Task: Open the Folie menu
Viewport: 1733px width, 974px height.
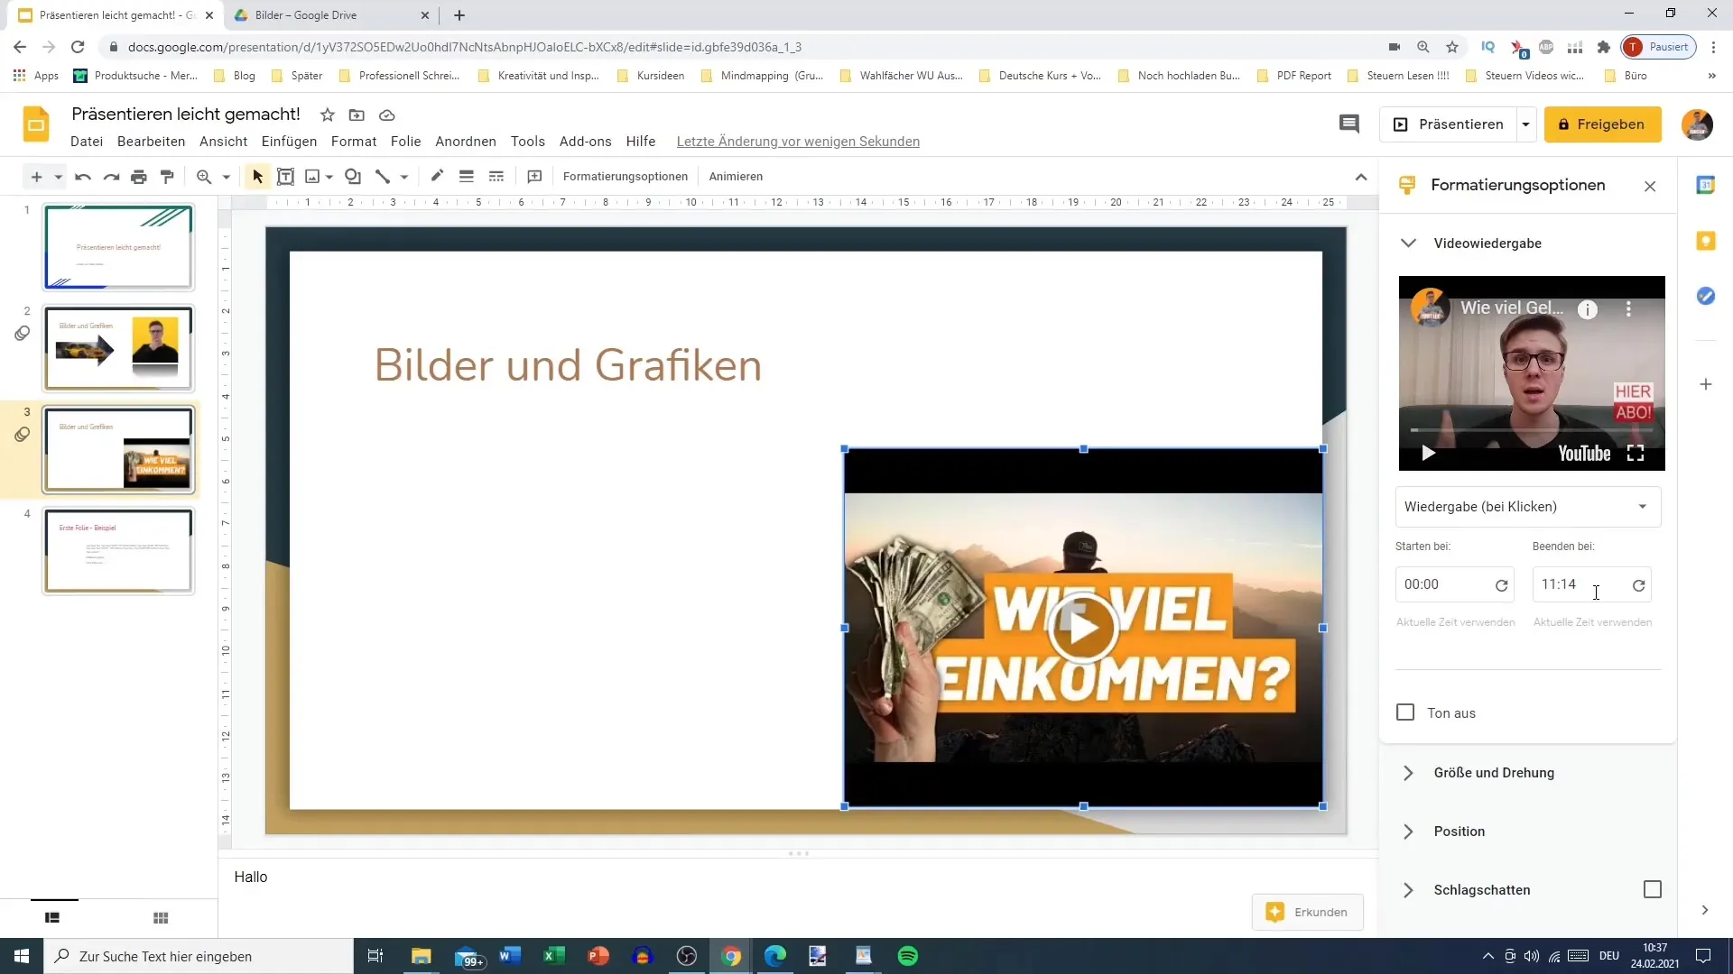Action: click(x=405, y=142)
